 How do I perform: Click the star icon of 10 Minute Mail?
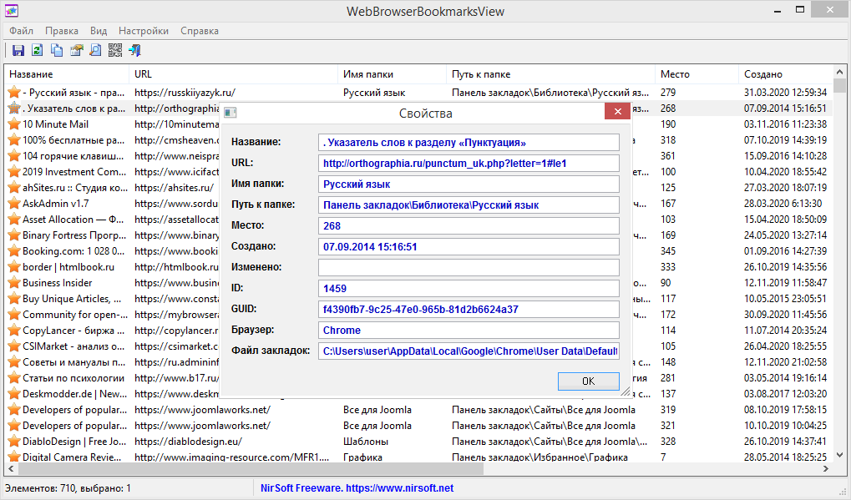pyautogui.click(x=13, y=124)
